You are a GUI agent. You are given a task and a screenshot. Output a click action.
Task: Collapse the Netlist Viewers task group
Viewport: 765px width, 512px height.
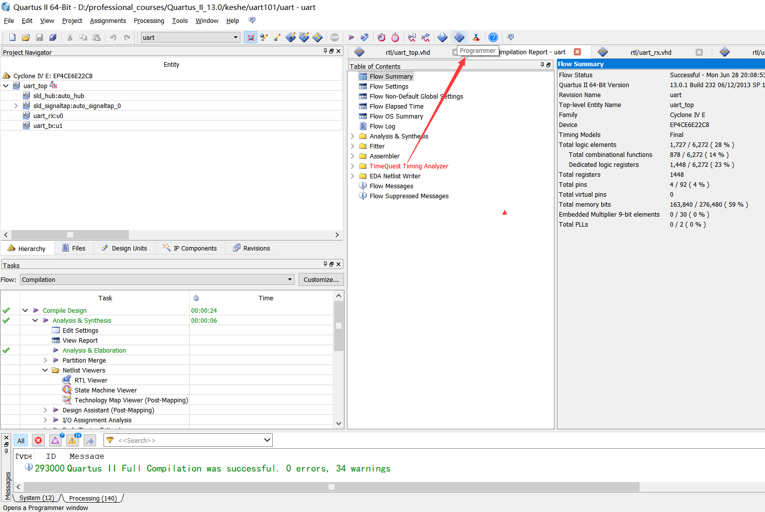45,370
